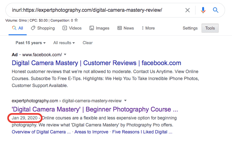This screenshot has height=142, width=232.
Task: Clear the search query with X icon
Action: pos(188,10)
